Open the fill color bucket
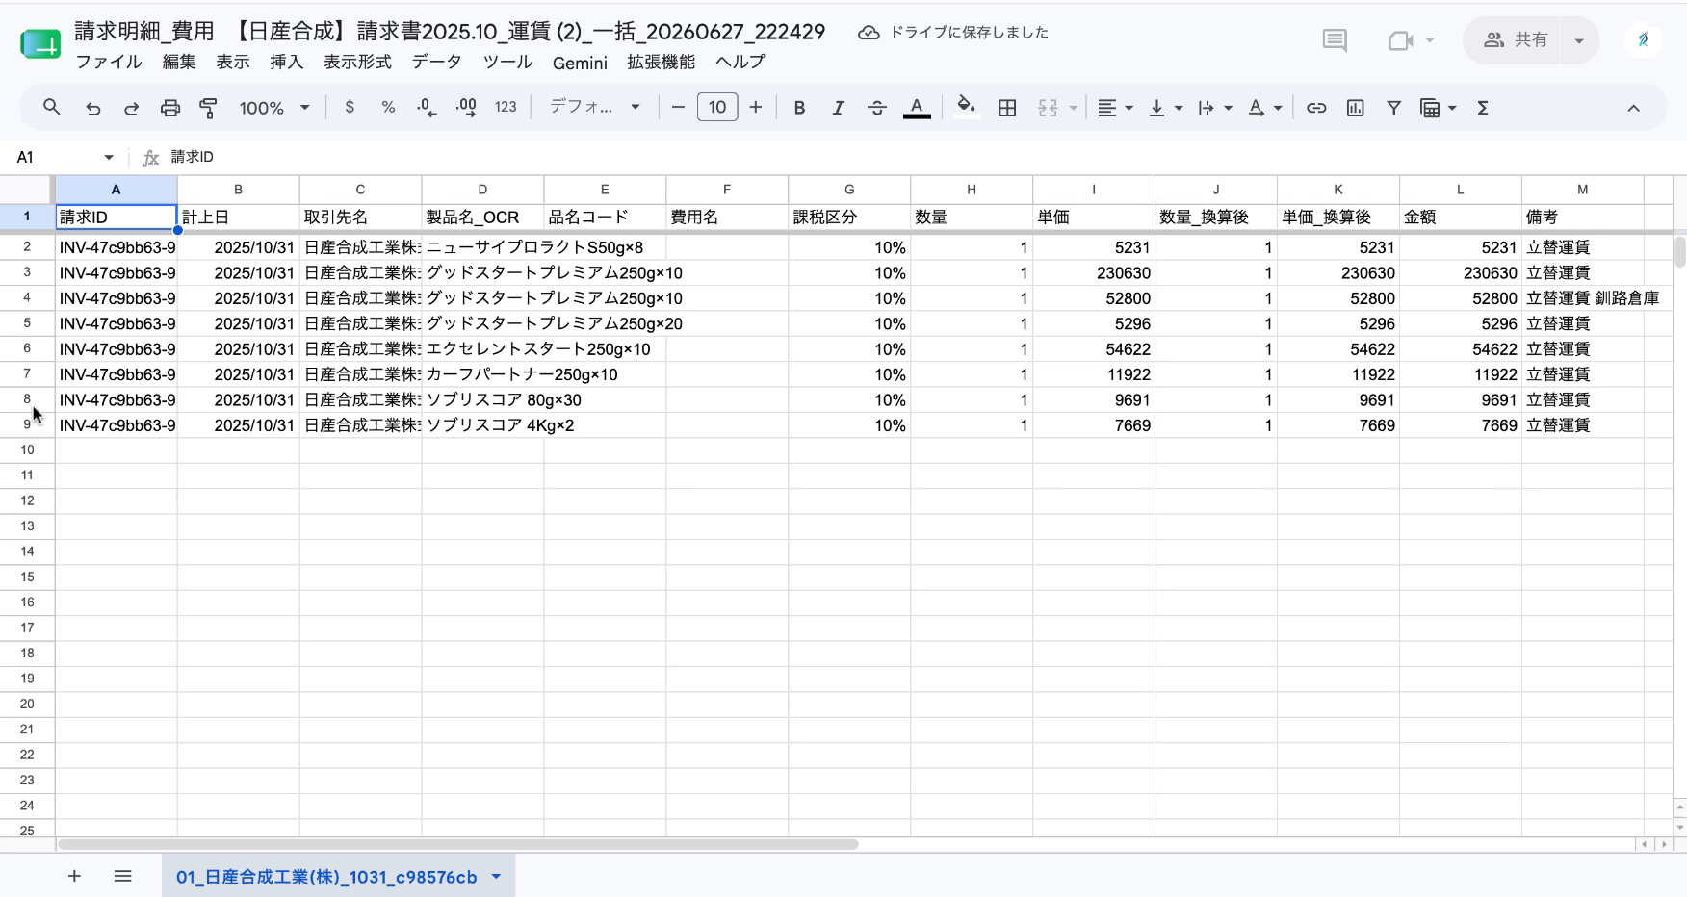The width and height of the screenshot is (1687, 897). [967, 108]
